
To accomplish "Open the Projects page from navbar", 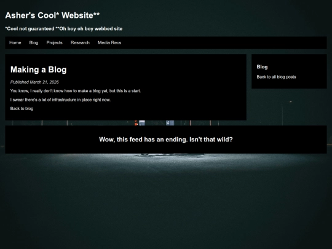I will coord(55,43).
